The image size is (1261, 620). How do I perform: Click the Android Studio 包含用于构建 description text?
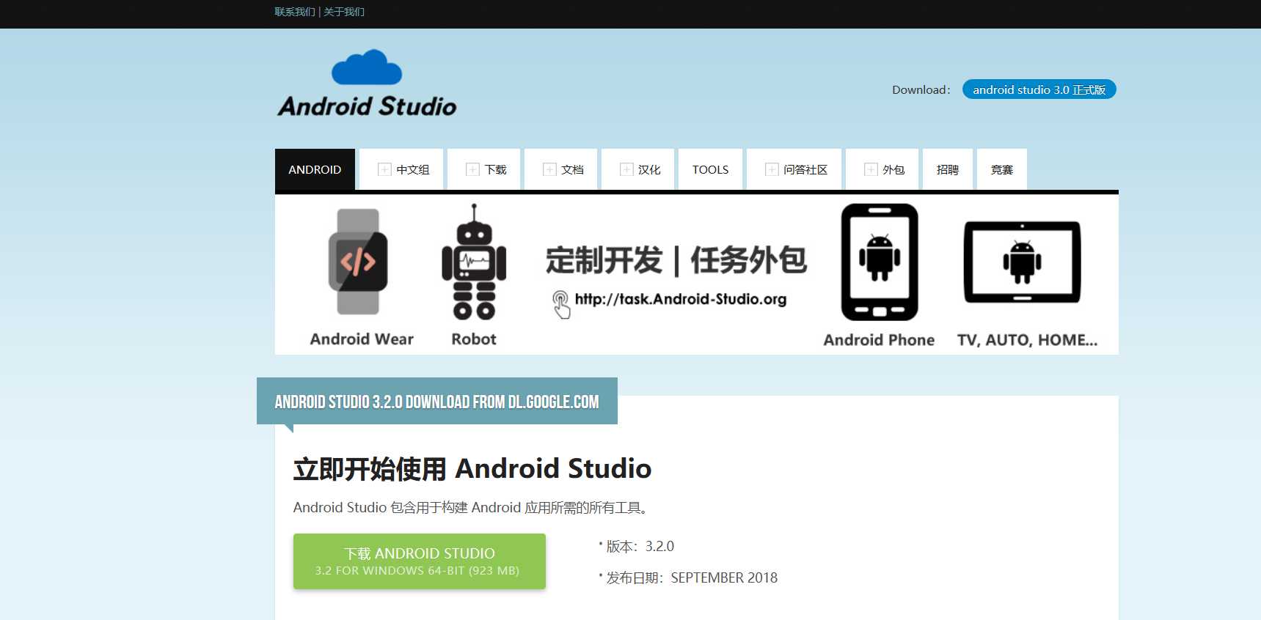click(470, 507)
